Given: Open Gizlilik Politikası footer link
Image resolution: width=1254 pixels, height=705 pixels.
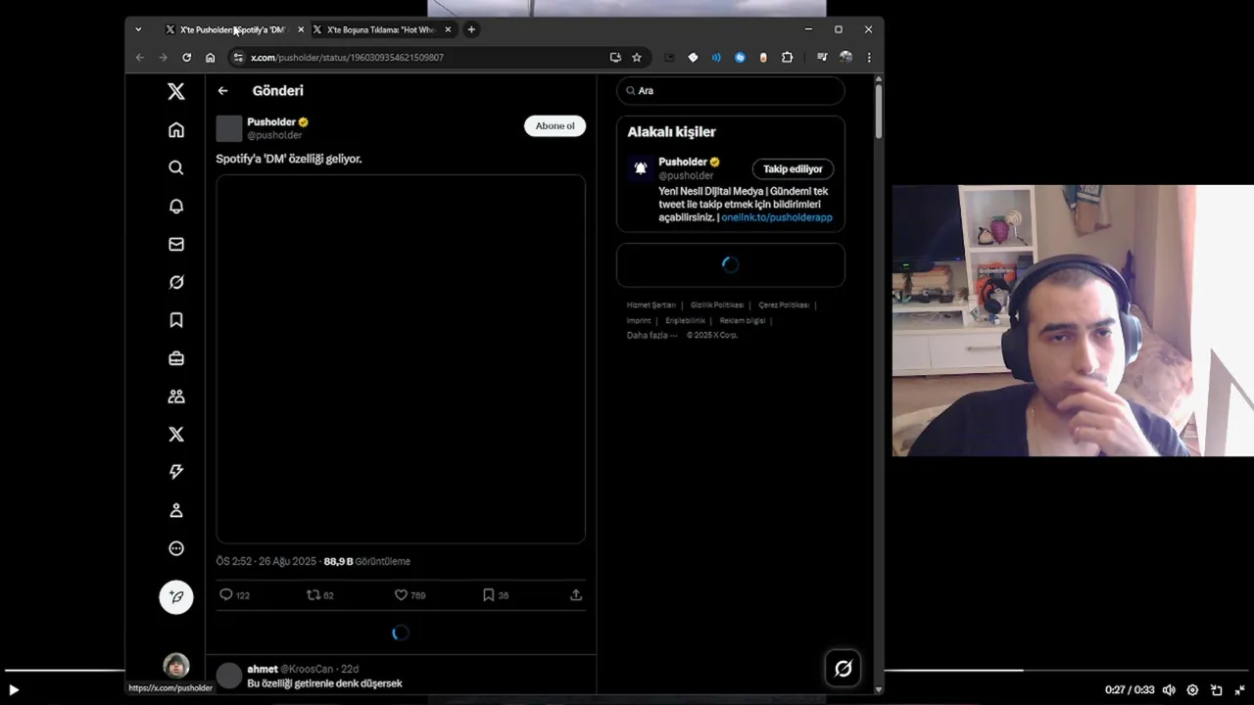Looking at the screenshot, I should click(717, 305).
